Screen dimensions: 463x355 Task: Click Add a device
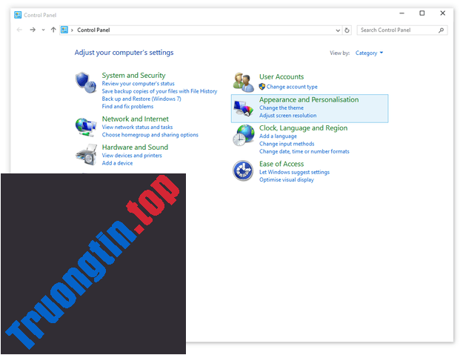117,163
